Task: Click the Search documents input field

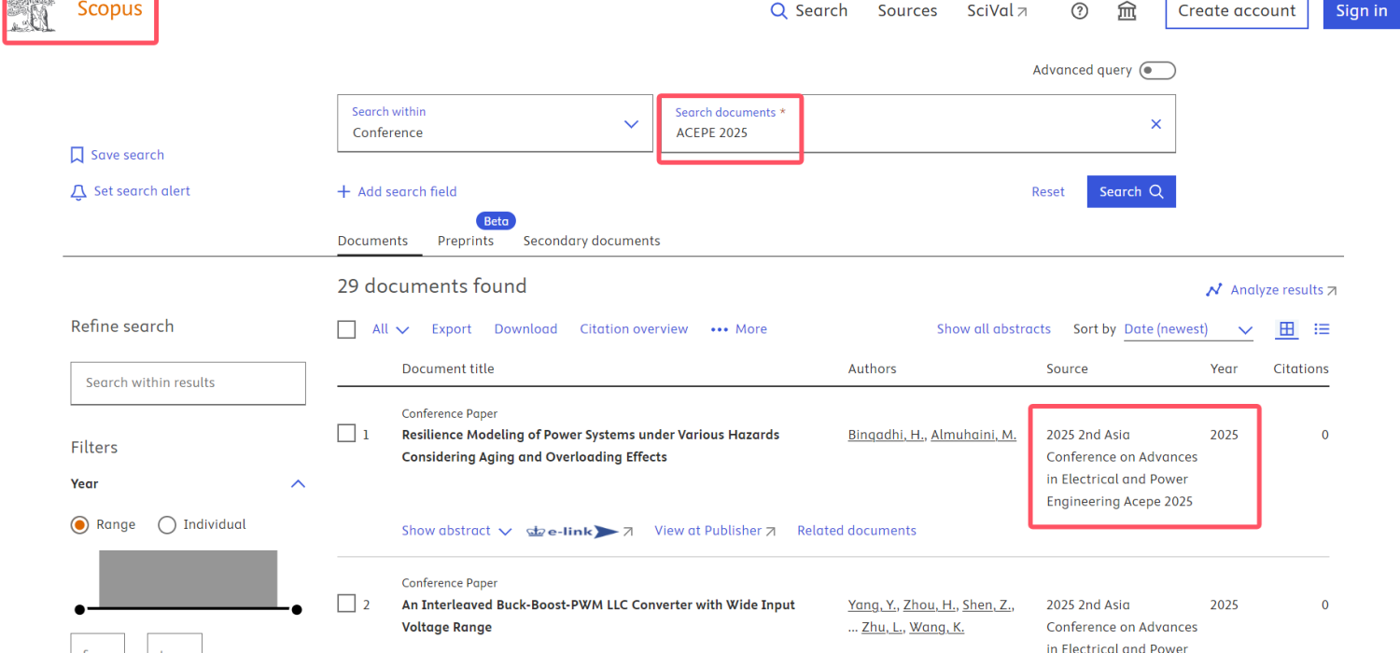Action: 917,123
